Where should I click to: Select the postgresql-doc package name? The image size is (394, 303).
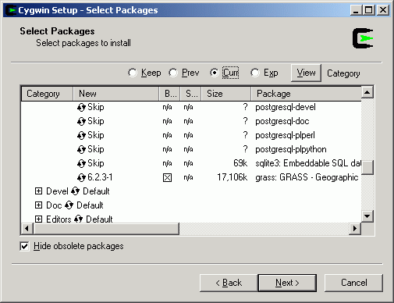(x=282, y=121)
